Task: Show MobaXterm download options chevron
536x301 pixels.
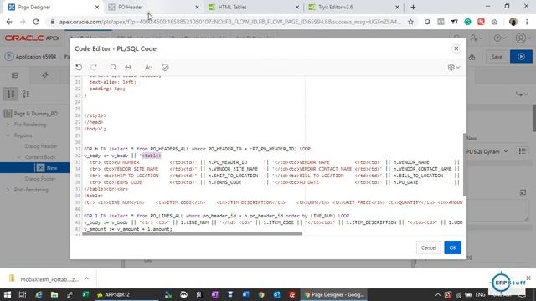Action: click(x=87, y=278)
